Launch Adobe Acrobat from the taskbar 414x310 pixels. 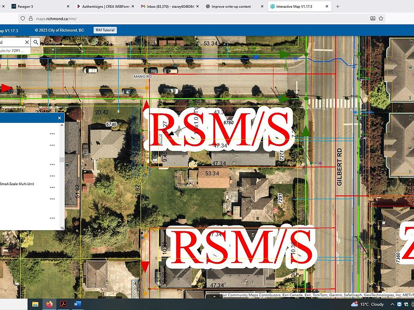(x=64, y=304)
